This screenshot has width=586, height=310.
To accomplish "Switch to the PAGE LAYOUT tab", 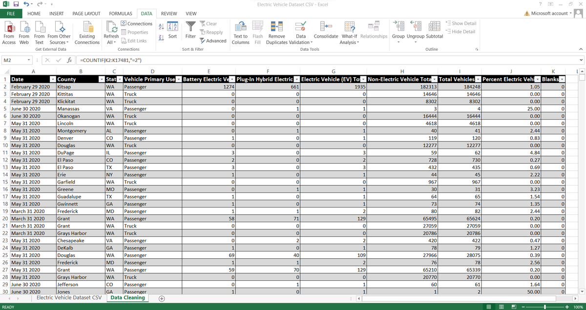I will coord(86,14).
